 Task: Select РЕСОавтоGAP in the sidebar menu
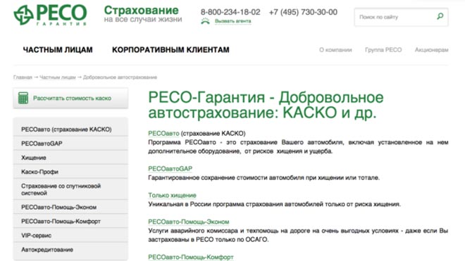(x=70, y=144)
